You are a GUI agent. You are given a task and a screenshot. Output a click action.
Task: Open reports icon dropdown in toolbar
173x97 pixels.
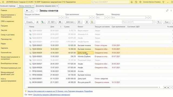[80, 22]
